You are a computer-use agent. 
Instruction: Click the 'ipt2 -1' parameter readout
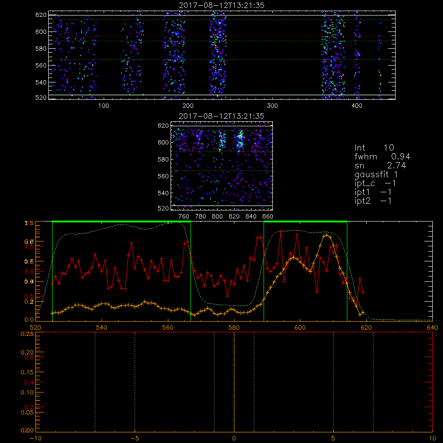click(373, 201)
